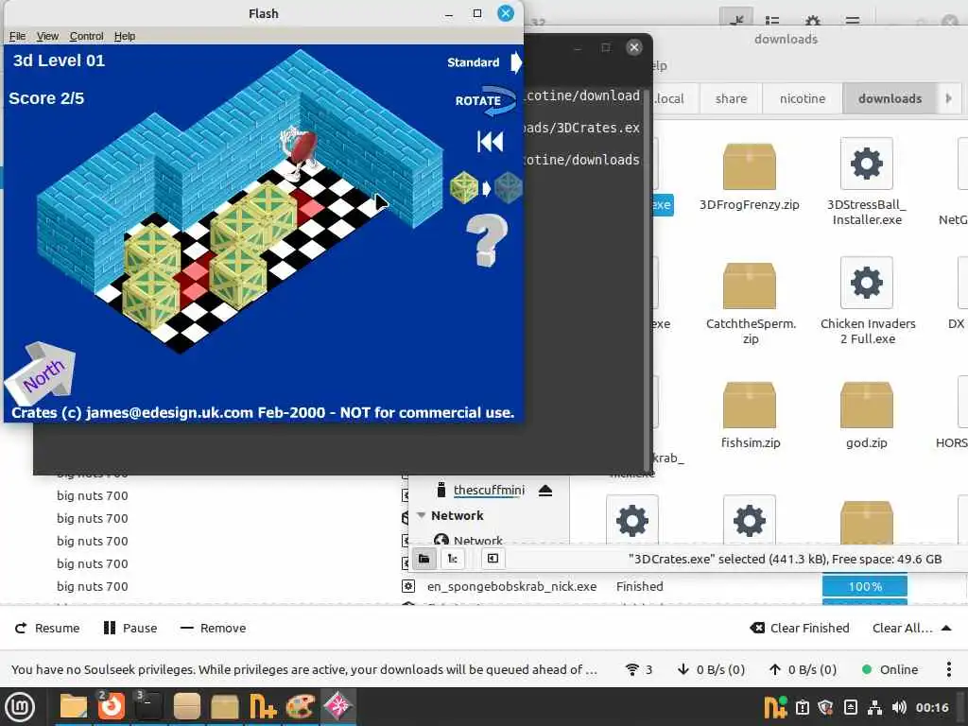Switch file manager to list view

(771, 21)
